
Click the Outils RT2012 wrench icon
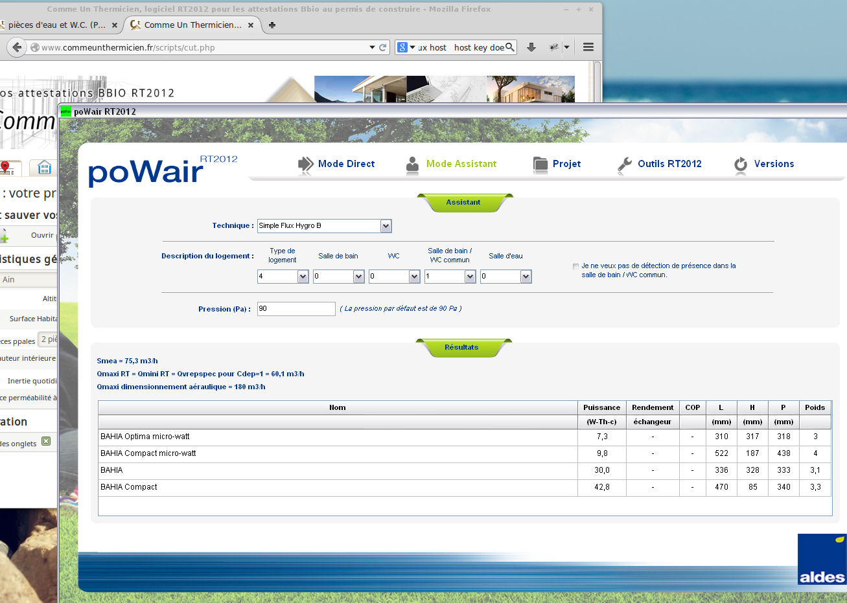[625, 165]
